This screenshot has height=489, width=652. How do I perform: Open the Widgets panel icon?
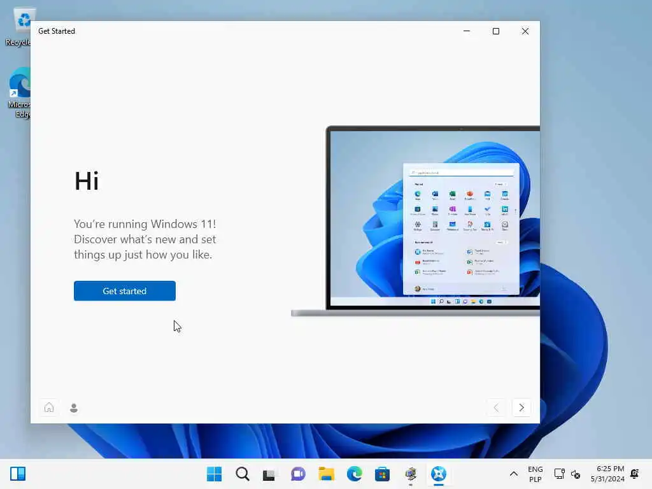pyautogui.click(x=18, y=474)
